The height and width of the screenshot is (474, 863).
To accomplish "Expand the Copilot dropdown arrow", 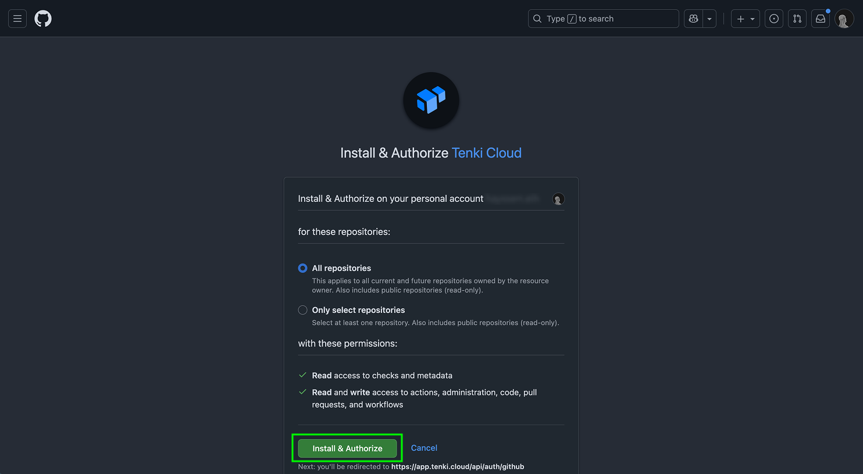I will [709, 19].
